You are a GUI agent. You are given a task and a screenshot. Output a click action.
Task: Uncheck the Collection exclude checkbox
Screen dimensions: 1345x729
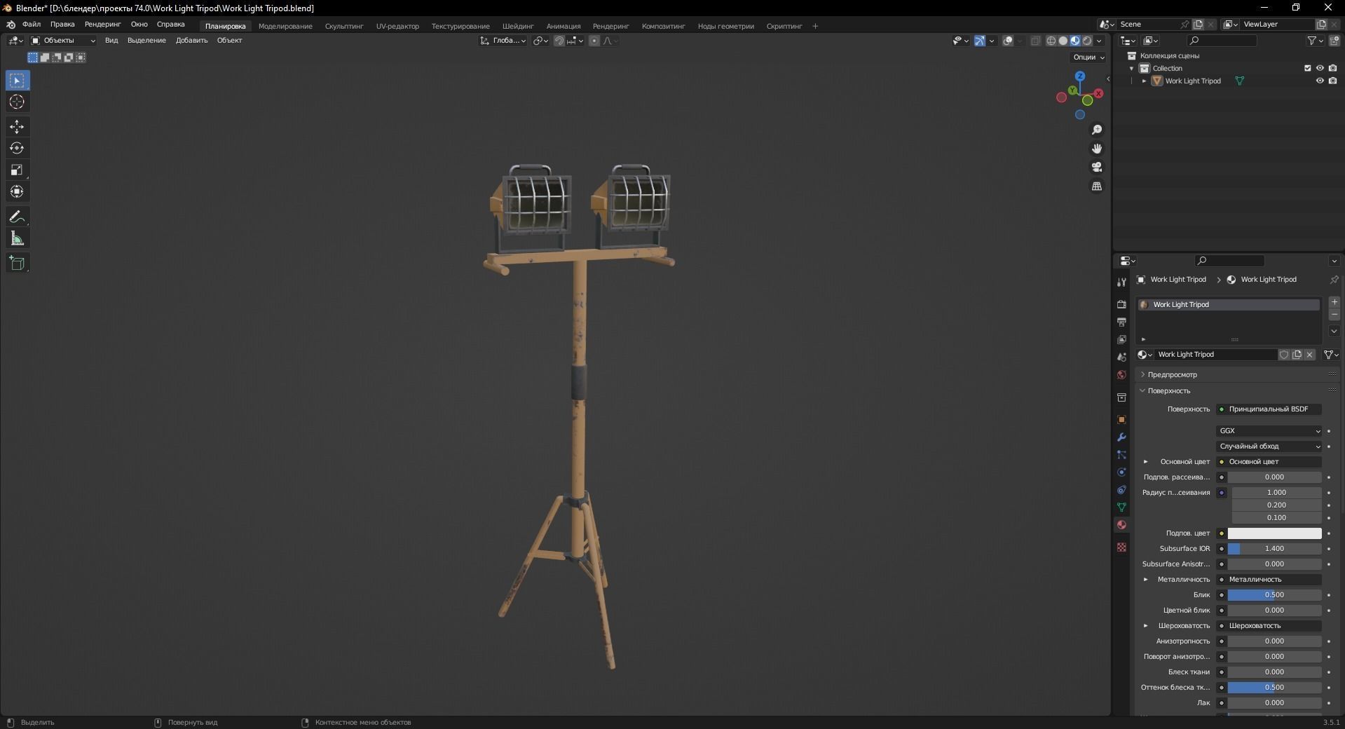[1307, 69]
